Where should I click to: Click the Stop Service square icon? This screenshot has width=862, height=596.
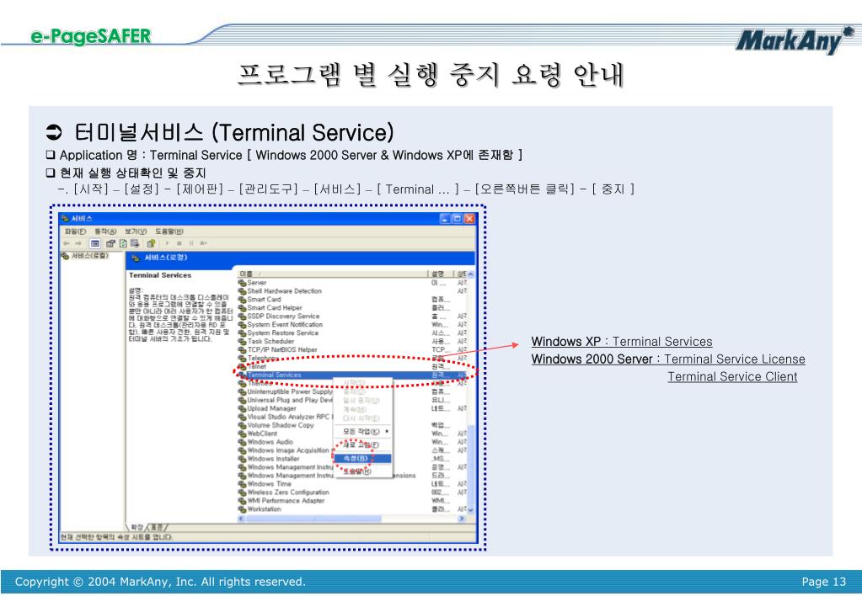(179, 243)
